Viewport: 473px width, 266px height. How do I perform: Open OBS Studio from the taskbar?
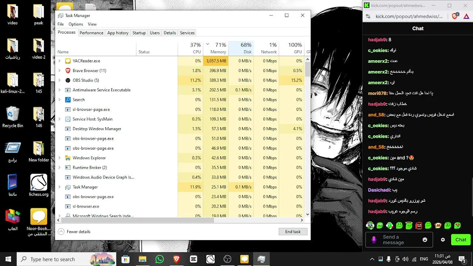[227, 259]
